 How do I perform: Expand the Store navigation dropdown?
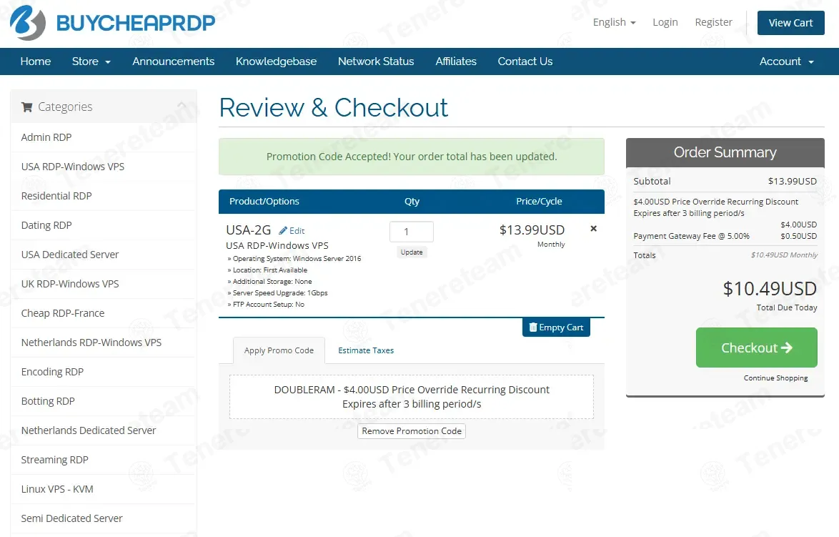91,61
